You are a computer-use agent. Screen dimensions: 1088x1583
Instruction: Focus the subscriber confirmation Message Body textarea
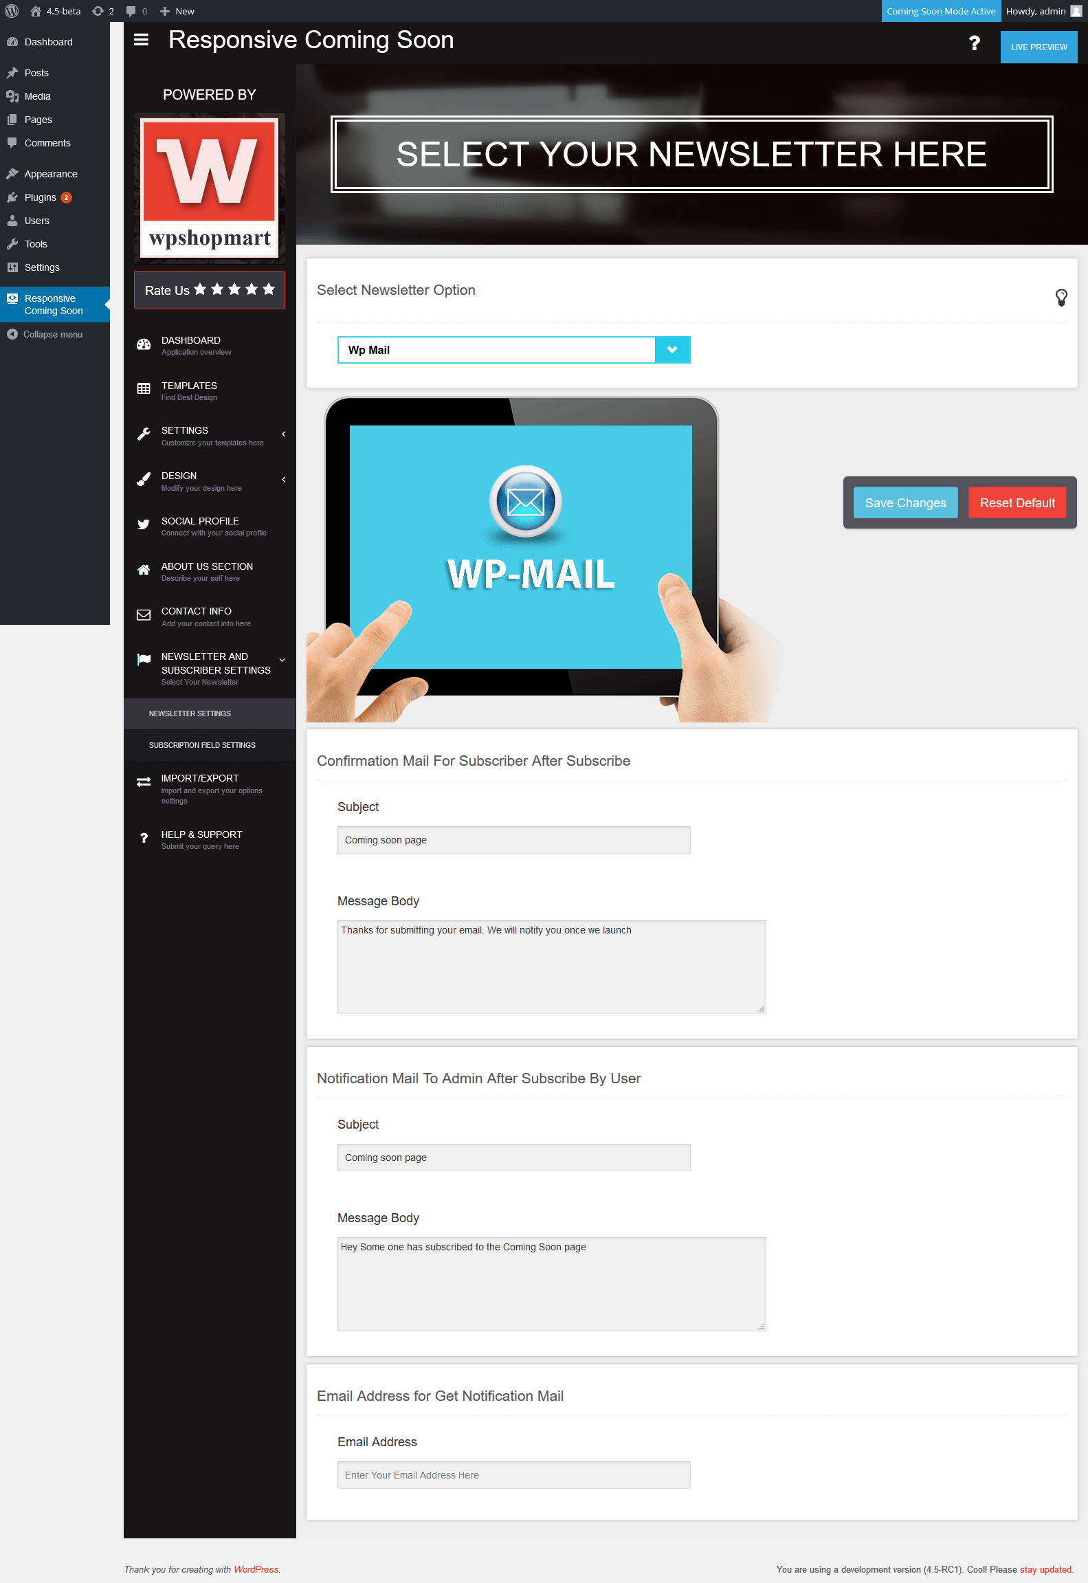(x=551, y=967)
